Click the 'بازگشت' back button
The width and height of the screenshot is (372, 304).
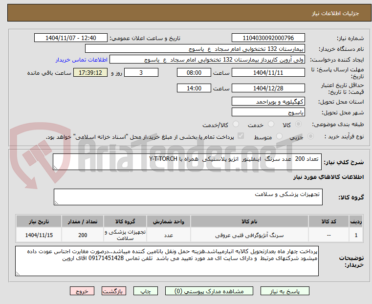pyautogui.click(x=114, y=291)
